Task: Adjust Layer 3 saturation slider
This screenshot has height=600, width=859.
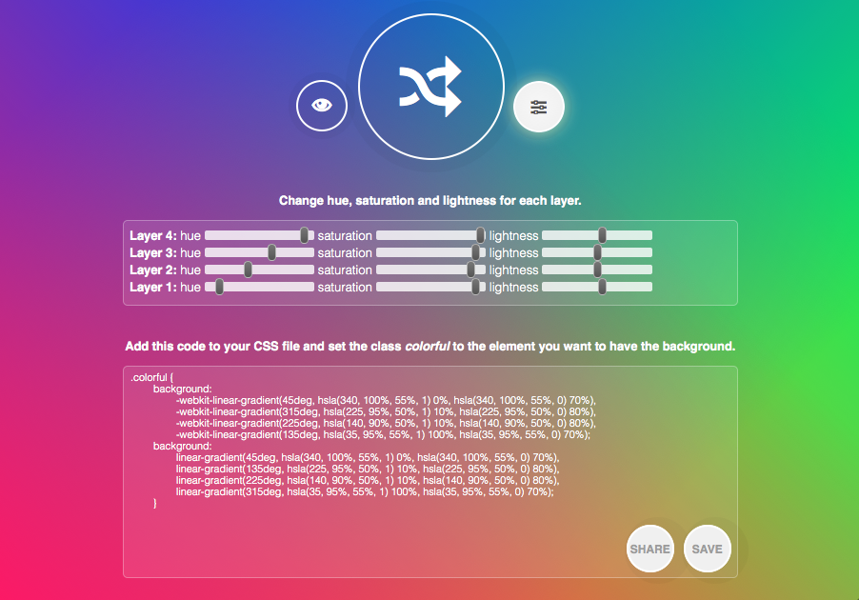Action: pos(430,252)
